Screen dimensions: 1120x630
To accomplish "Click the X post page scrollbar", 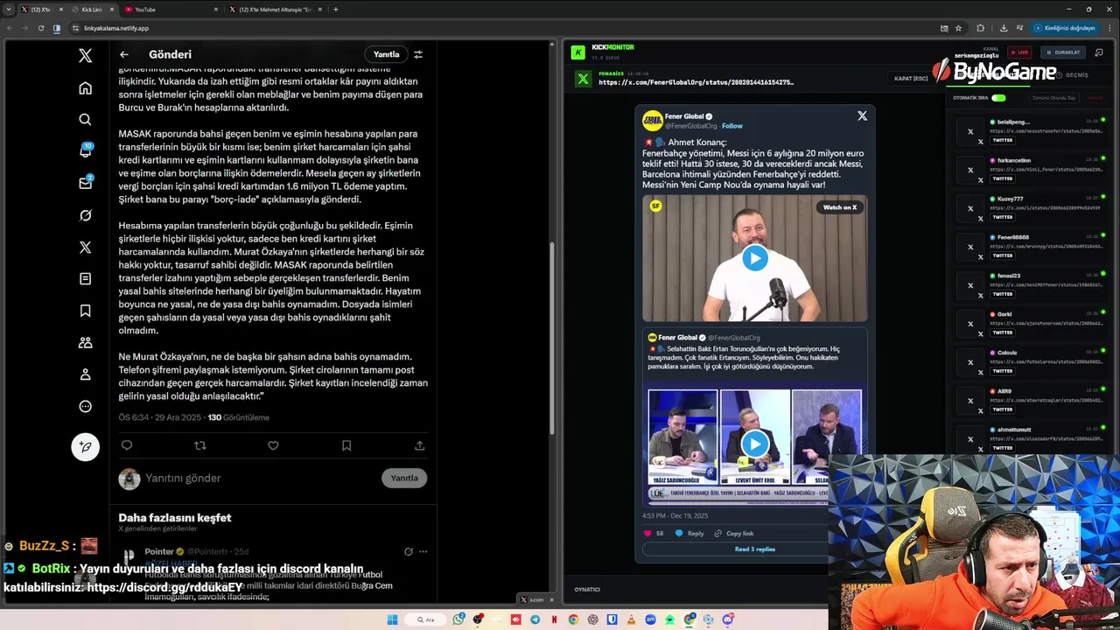I will click(x=552, y=337).
